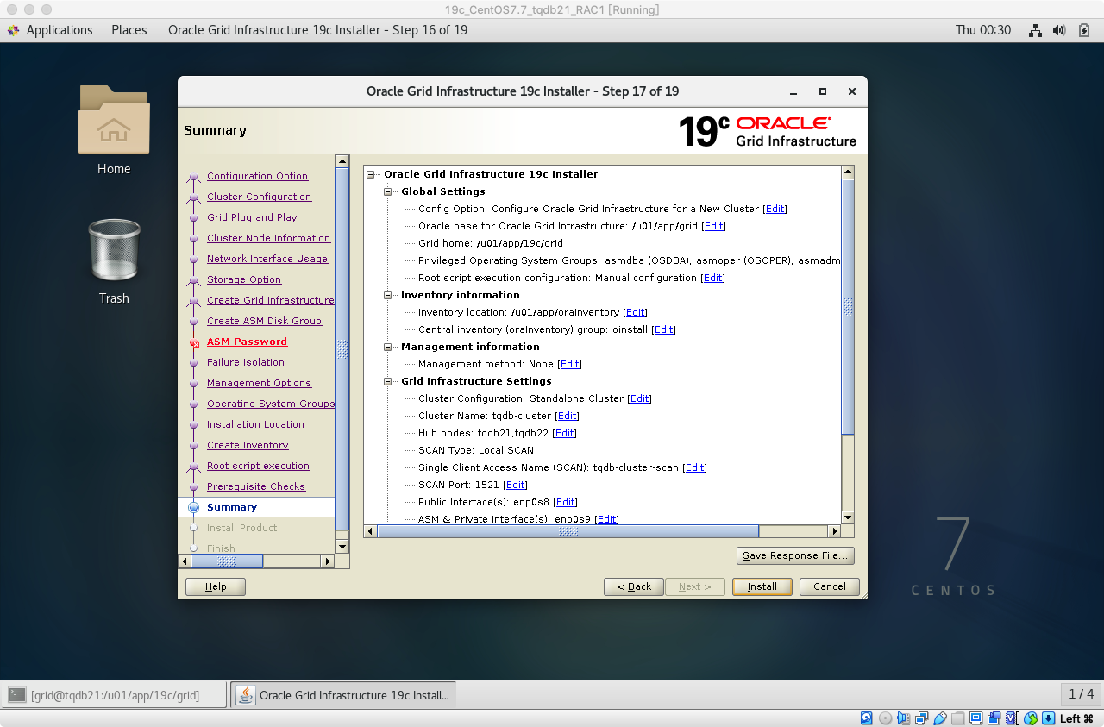Click steps panel scroll-down arrow
Image resolution: width=1104 pixels, height=727 pixels.
pyautogui.click(x=342, y=547)
